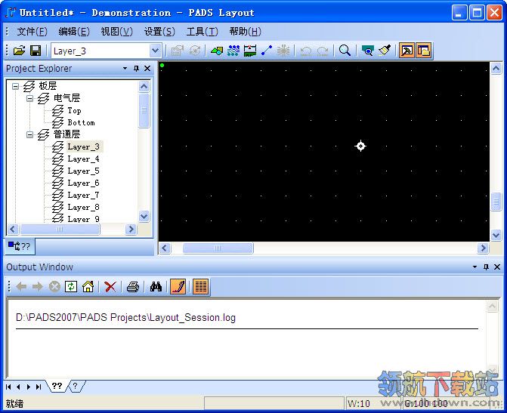Select the ?? tab under Project Explorer
Image resolution: width=507 pixels, height=413 pixels.
point(19,246)
